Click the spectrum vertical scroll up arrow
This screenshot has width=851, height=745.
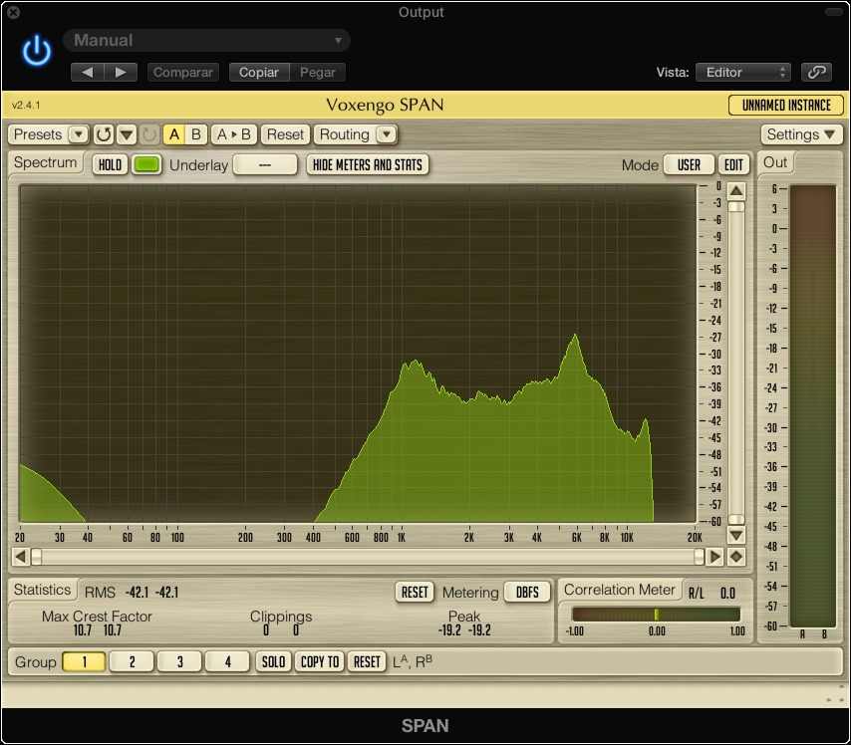735,191
